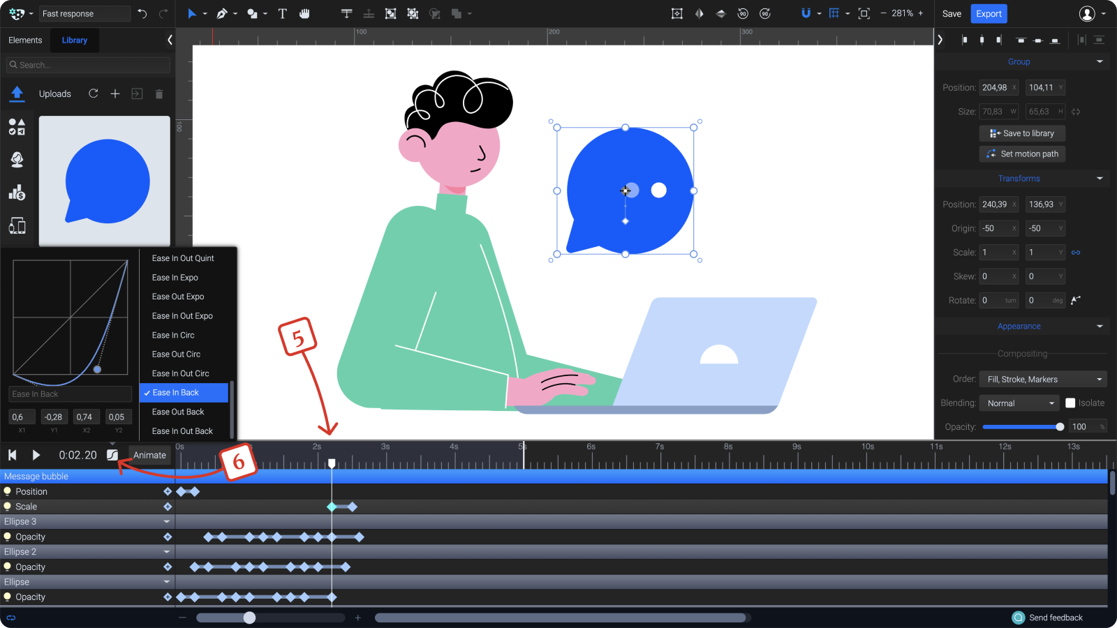Toggle the scale X/Y link icon

tap(1076, 252)
